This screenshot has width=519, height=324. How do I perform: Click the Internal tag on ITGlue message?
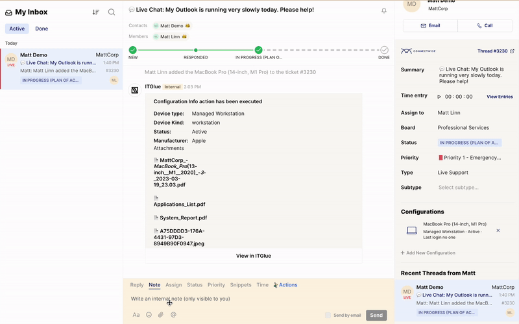pos(173,87)
